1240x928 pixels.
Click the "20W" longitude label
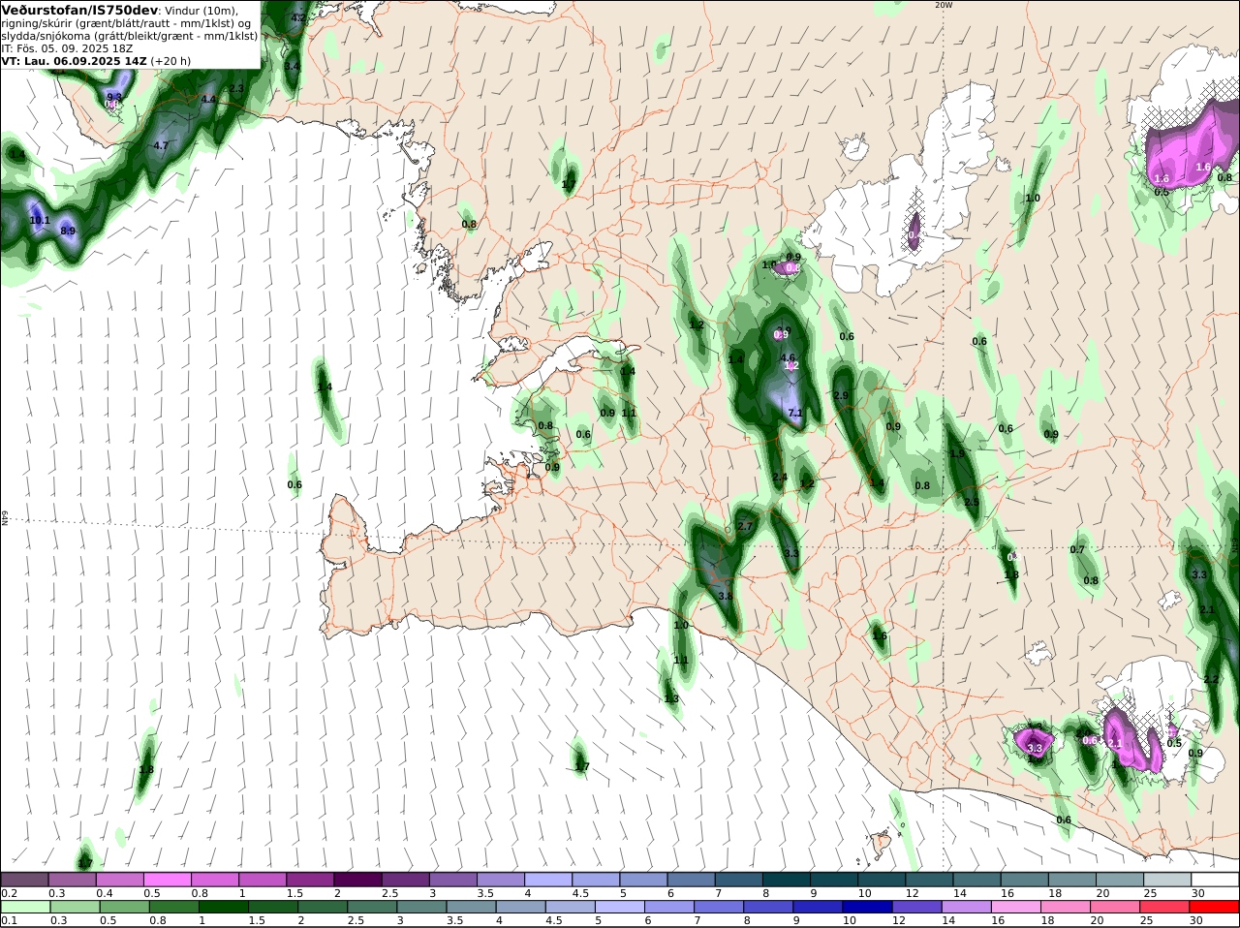[944, 5]
